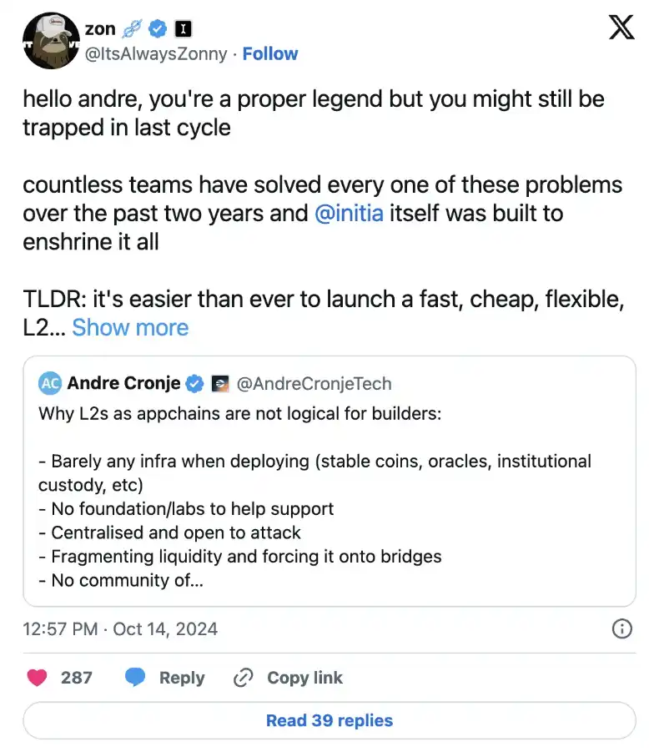
Task: Expand the Read 39 replies button
Action: [x=329, y=720]
